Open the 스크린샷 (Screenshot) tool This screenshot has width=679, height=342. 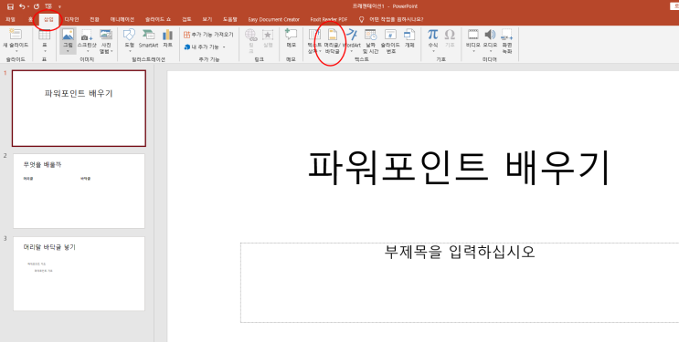tap(87, 40)
